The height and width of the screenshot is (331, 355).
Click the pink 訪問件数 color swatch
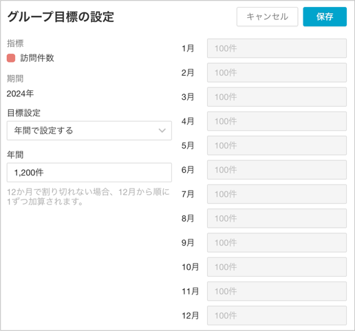coord(11,58)
